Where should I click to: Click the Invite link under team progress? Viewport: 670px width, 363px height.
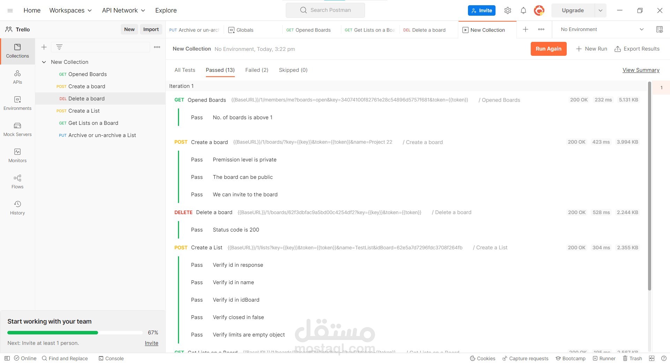click(x=151, y=343)
